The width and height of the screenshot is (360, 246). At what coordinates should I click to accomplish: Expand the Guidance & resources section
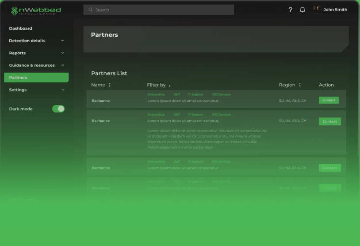[x=62, y=65]
